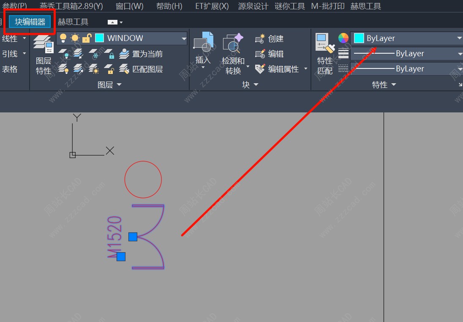The image size is (463, 322).
Task: Click Match Layer (匹配图层) icon
Action: [x=124, y=69]
